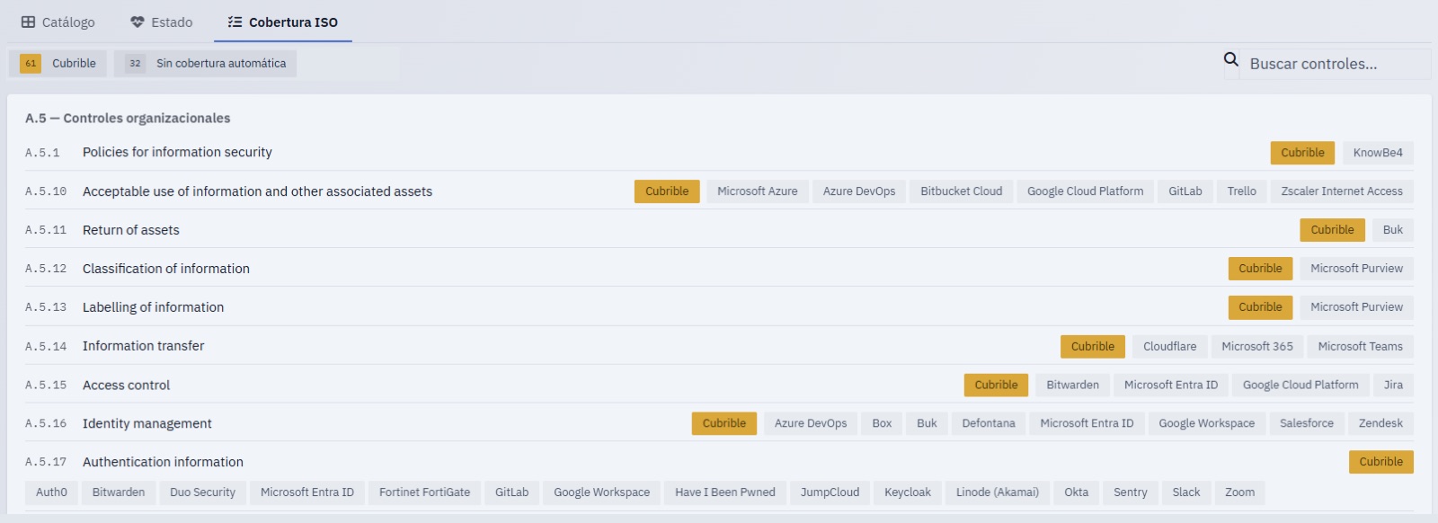Click the Linode (Akamai) tag
1438x523 pixels.
tap(997, 492)
